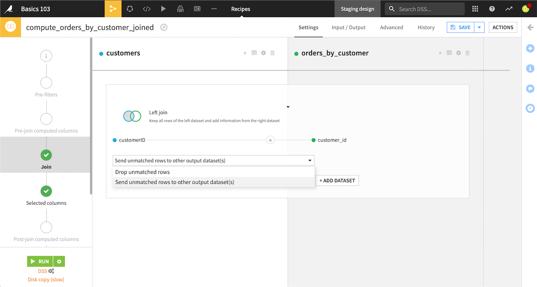View jobs using the play icon in navbar

[163, 8]
